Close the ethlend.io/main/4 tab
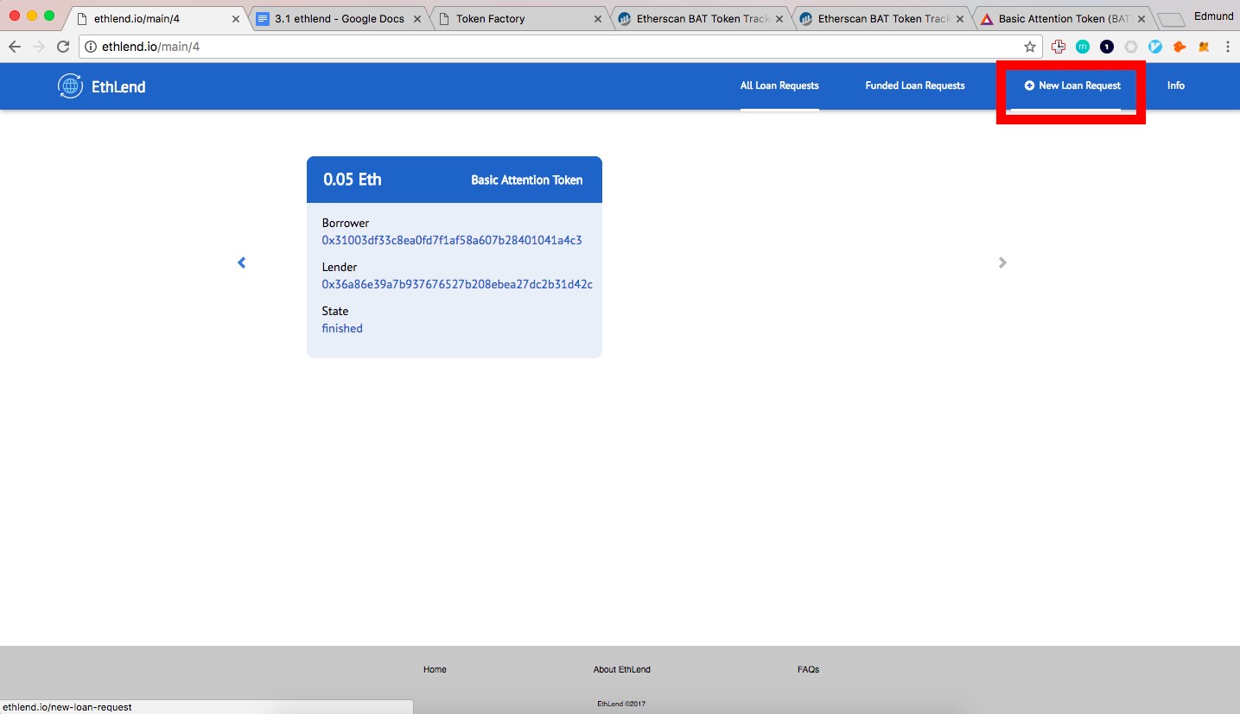 236,19
